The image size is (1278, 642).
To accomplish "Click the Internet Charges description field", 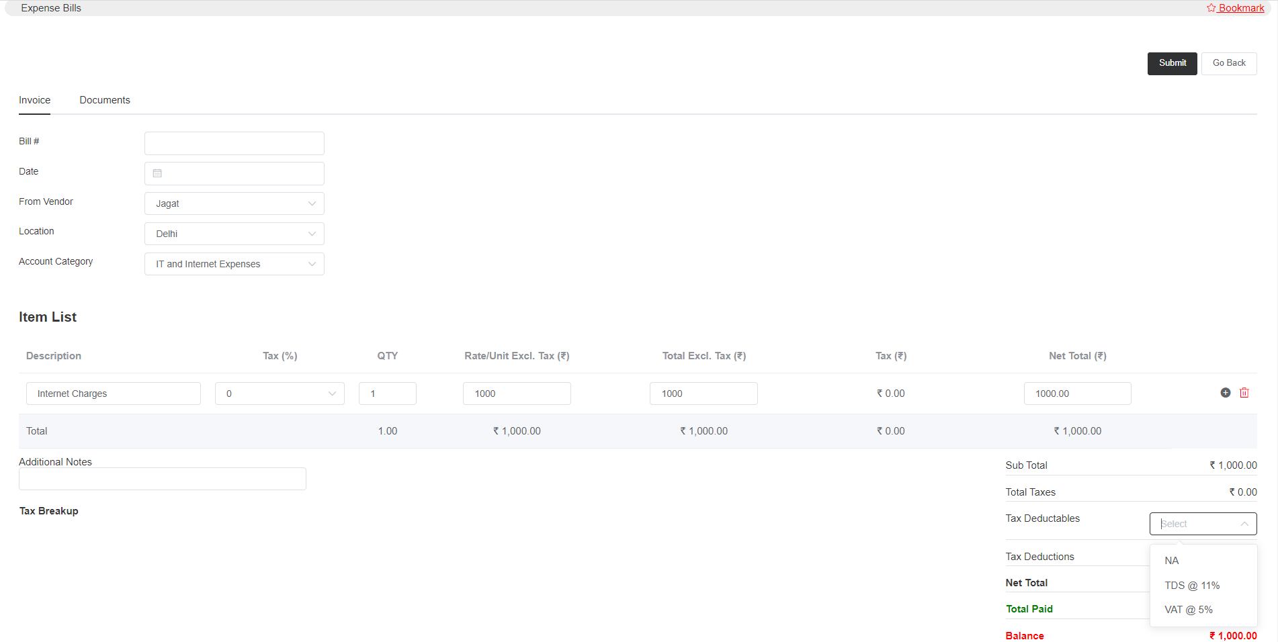I will (113, 393).
